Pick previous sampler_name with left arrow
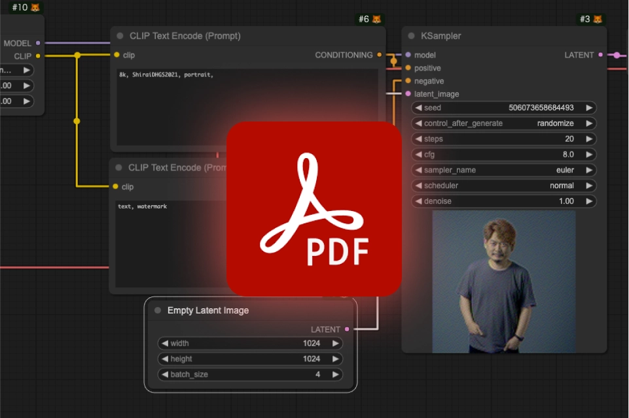The width and height of the screenshot is (629, 418). [x=418, y=170]
